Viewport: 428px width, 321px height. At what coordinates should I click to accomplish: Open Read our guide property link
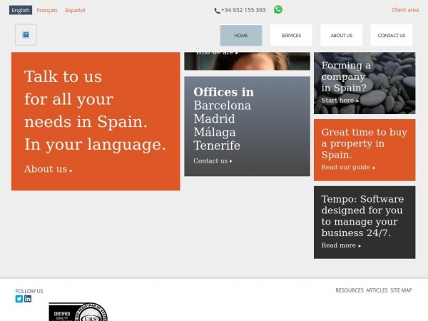click(x=348, y=167)
